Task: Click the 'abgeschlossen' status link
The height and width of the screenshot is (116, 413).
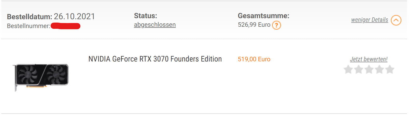Action: (x=155, y=25)
